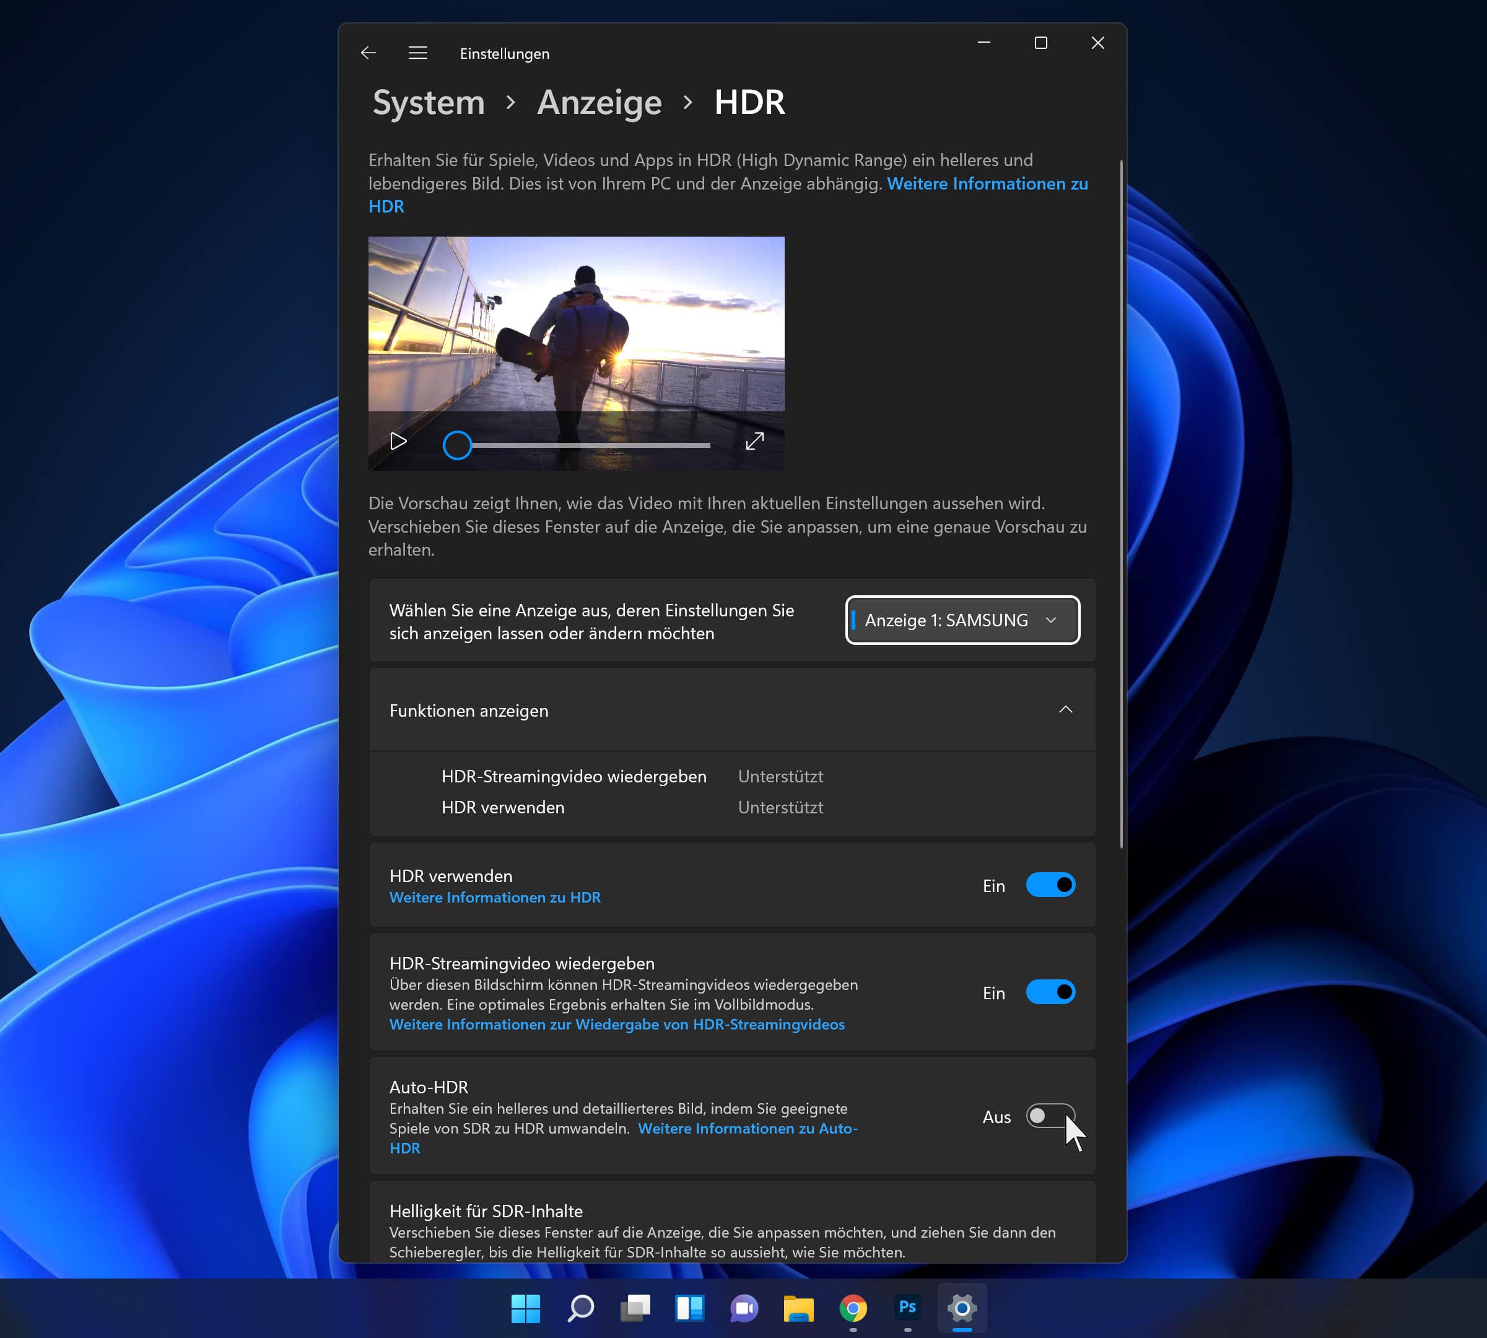Open Widgets from taskbar
The width and height of the screenshot is (1487, 1338).
point(689,1308)
